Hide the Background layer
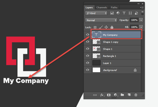The width and height of the screenshot is (158, 107). pyautogui.click(x=88, y=70)
